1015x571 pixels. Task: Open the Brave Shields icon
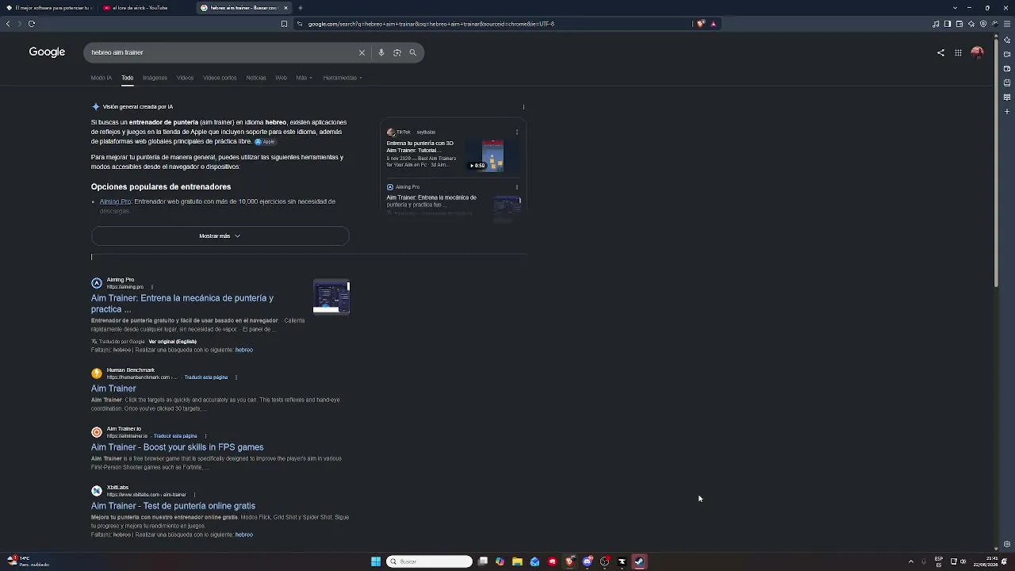click(700, 24)
